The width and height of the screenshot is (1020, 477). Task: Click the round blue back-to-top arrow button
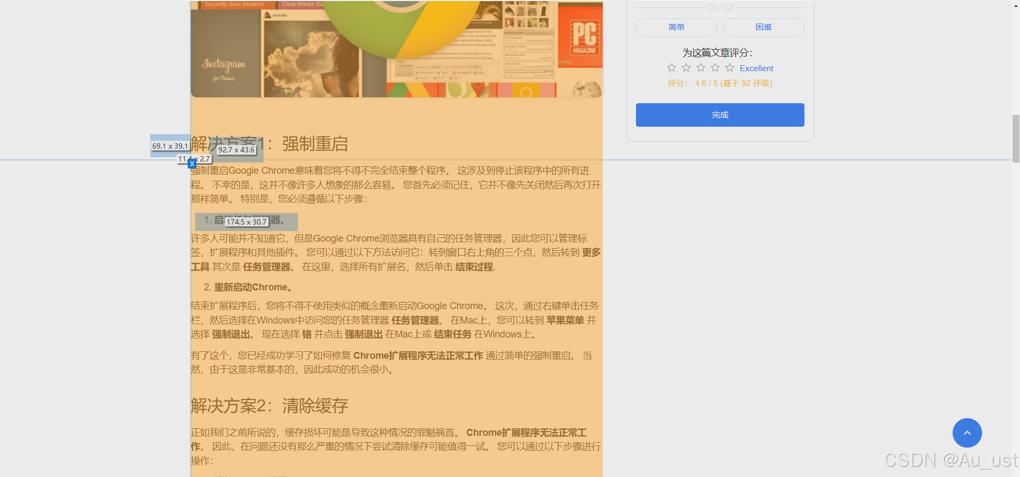point(967,433)
